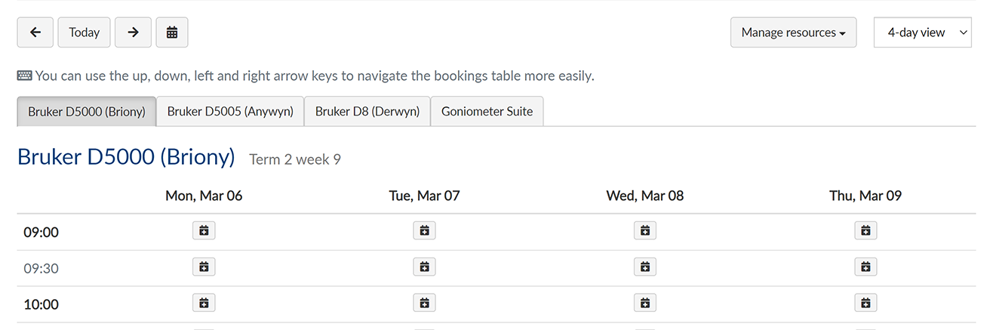
Task: Book the 09:30 slot on Thu, Mar 09
Action: (x=865, y=267)
